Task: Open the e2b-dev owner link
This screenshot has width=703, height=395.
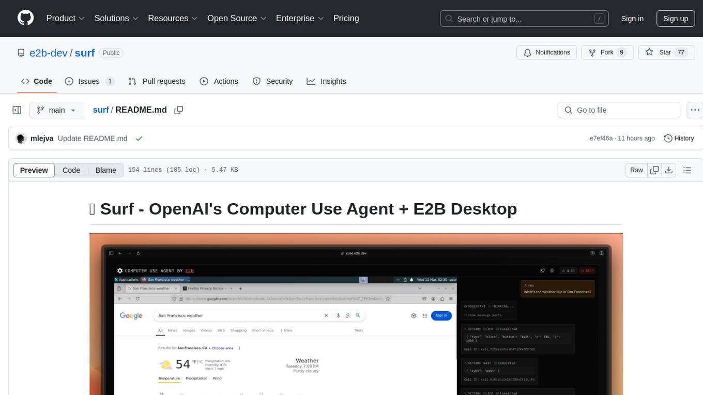Action: click(x=48, y=53)
